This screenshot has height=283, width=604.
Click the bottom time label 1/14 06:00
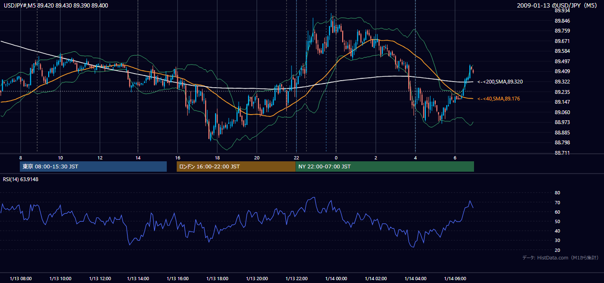(x=455, y=279)
